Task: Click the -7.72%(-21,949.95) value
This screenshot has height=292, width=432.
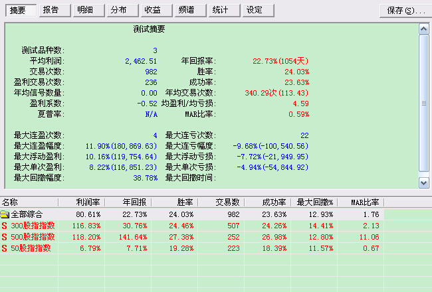Action: (272, 157)
